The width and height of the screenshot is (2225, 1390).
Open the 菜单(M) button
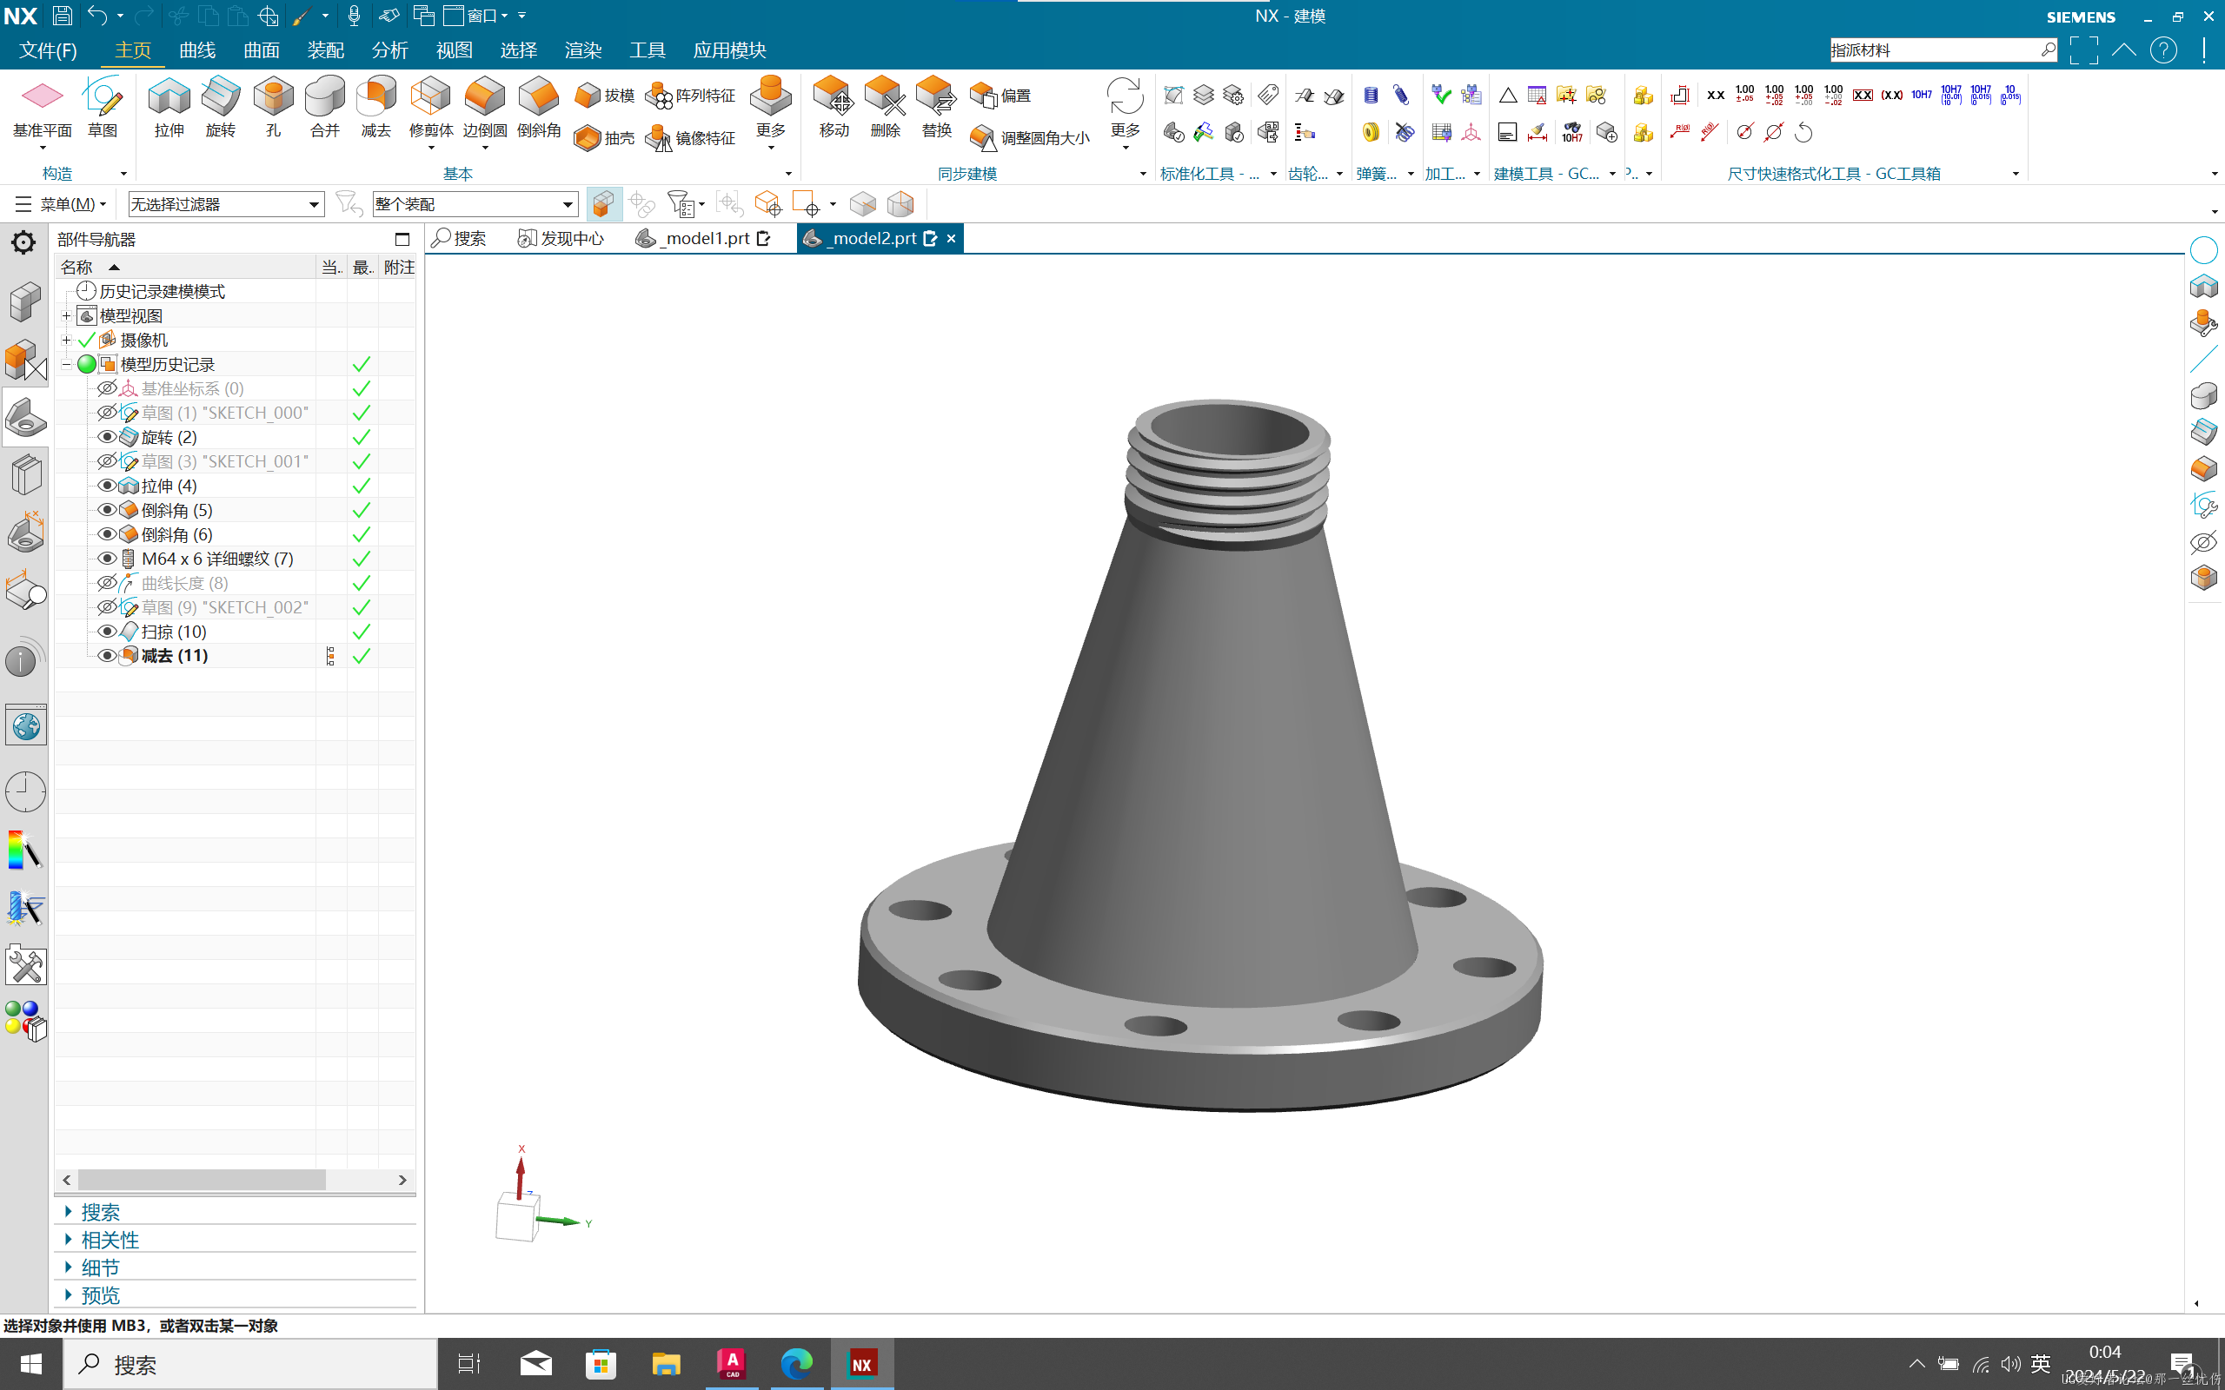(61, 204)
